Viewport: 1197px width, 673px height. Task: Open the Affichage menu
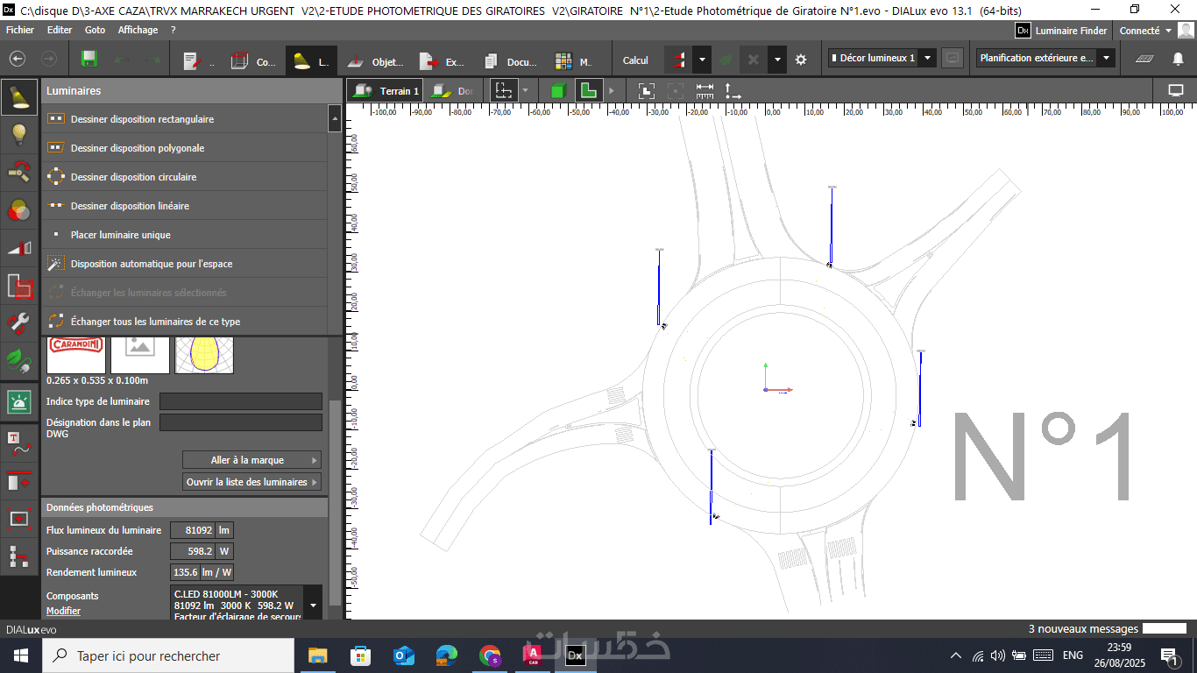coord(138,30)
